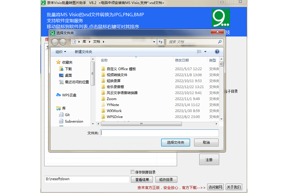Expand the view options dropdown arrow
The image size is (290, 193).
coord(206,52)
